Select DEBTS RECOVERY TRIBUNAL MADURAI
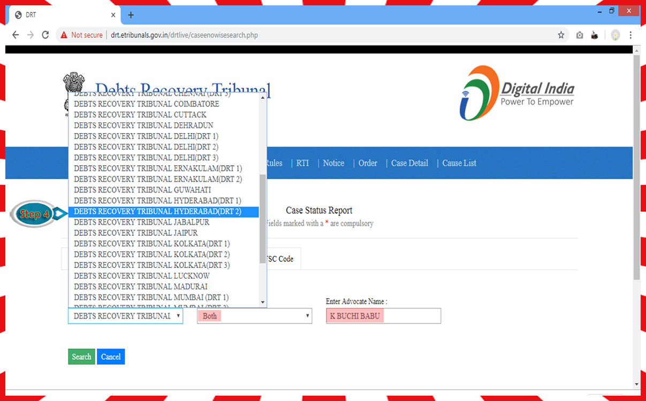 coord(164,287)
